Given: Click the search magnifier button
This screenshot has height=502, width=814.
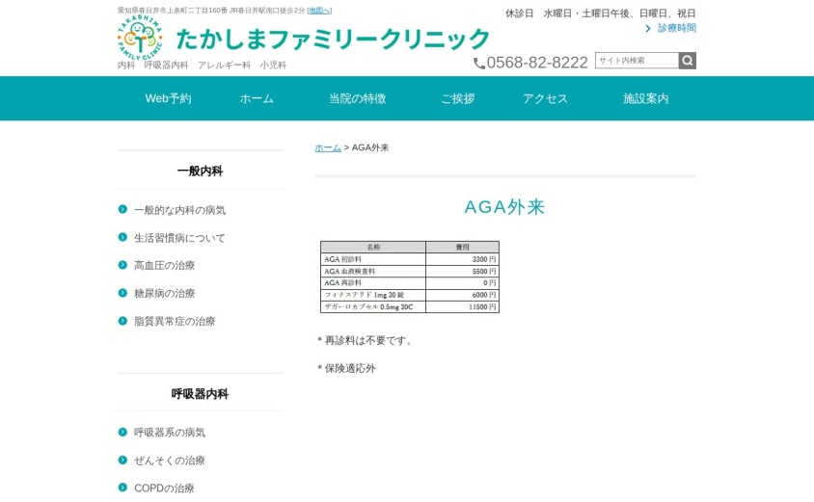Looking at the screenshot, I should pyautogui.click(x=687, y=61).
